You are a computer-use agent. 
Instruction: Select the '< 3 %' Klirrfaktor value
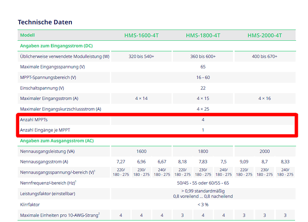pos(203,205)
